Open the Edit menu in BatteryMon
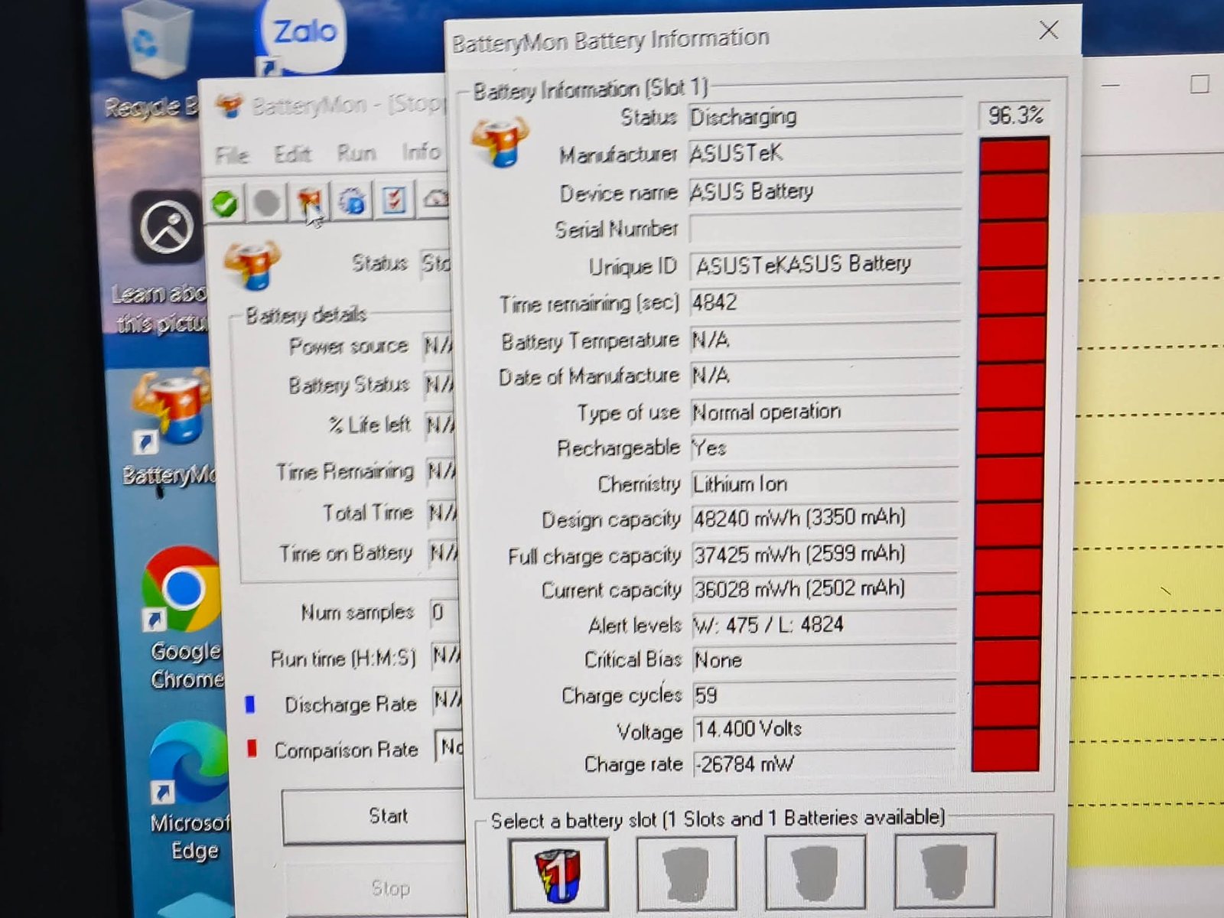 pyautogui.click(x=292, y=154)
